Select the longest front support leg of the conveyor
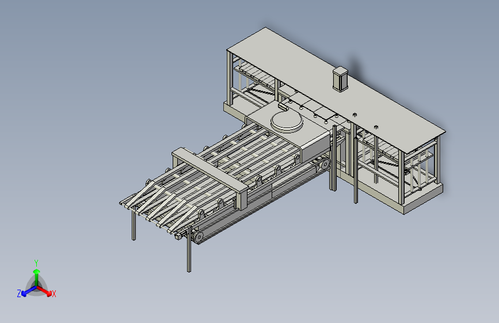Viewport: 499px width, 323px height. pyautogui.click(x=189, y=249)
